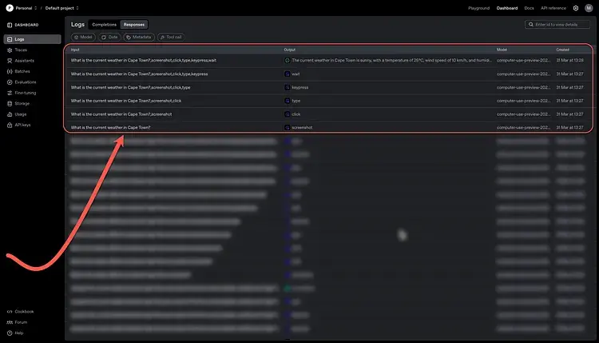Viewport: 599px width, 343px height.
Task: Expand the Default project selector
Action: (61, 8)
